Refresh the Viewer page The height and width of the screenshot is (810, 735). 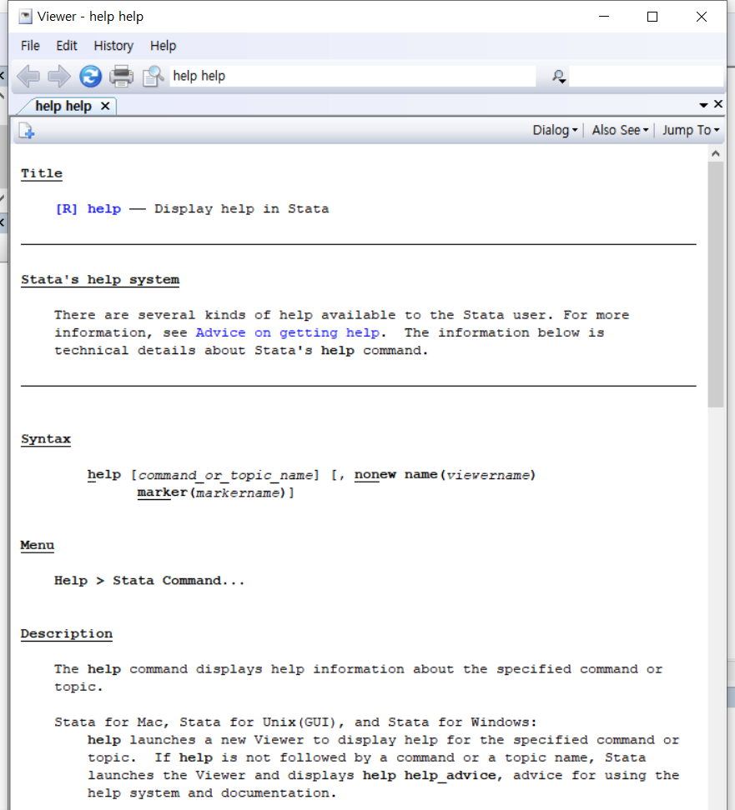[90, 77]
